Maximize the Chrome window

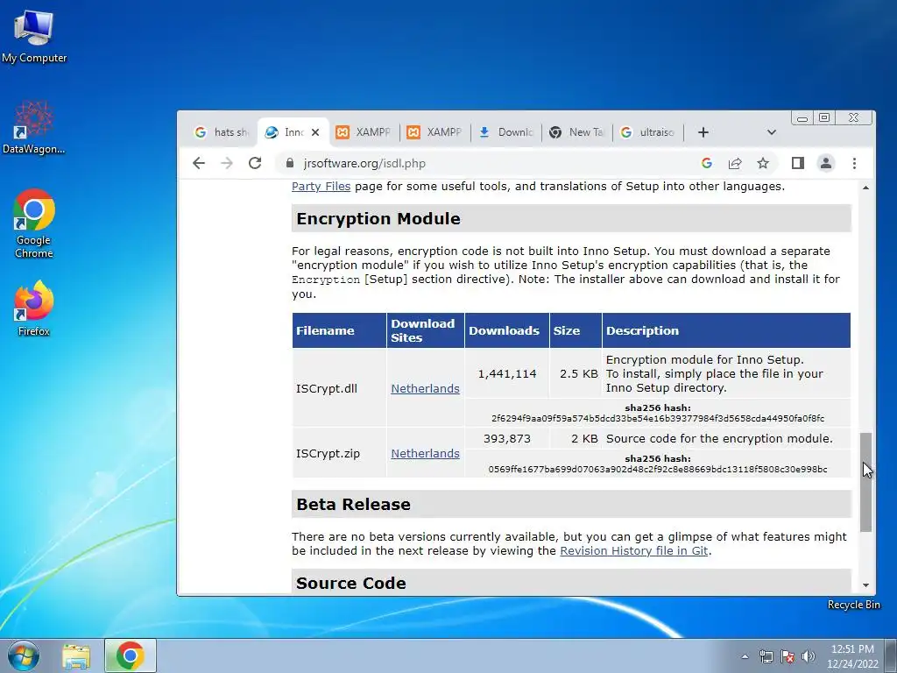(x=823, y=118)
